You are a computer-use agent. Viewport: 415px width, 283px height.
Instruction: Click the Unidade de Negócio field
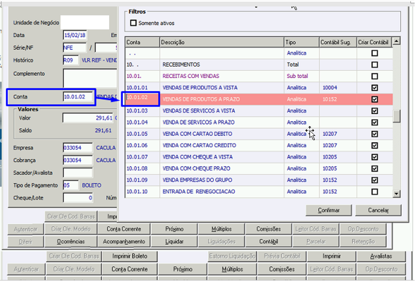click(x=85, y=22)
